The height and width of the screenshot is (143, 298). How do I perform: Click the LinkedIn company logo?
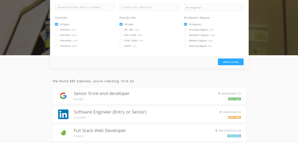click(63, 114)
